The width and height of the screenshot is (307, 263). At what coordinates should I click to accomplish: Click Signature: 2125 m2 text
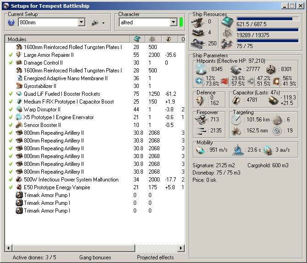point(214,165)
